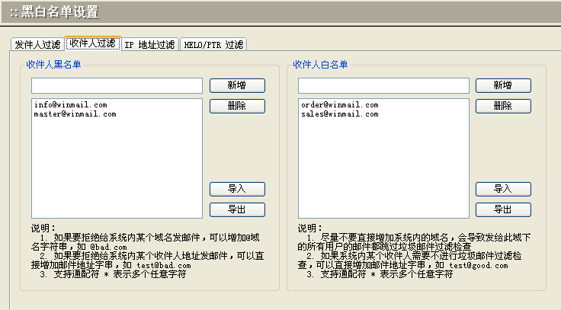Click 新增 button for 收件人黑名单

237,85
